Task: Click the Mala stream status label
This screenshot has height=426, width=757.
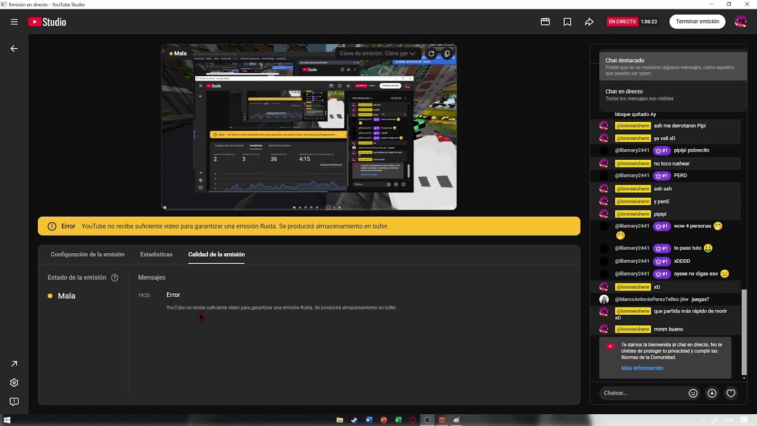Action: (x=66, y=296)
